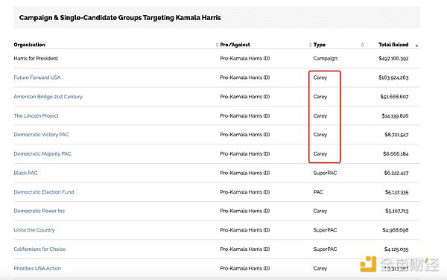Click the table title heading banner
Image resolution: width=447 pixels, height=280 pixels.
[x=217, y=18]
